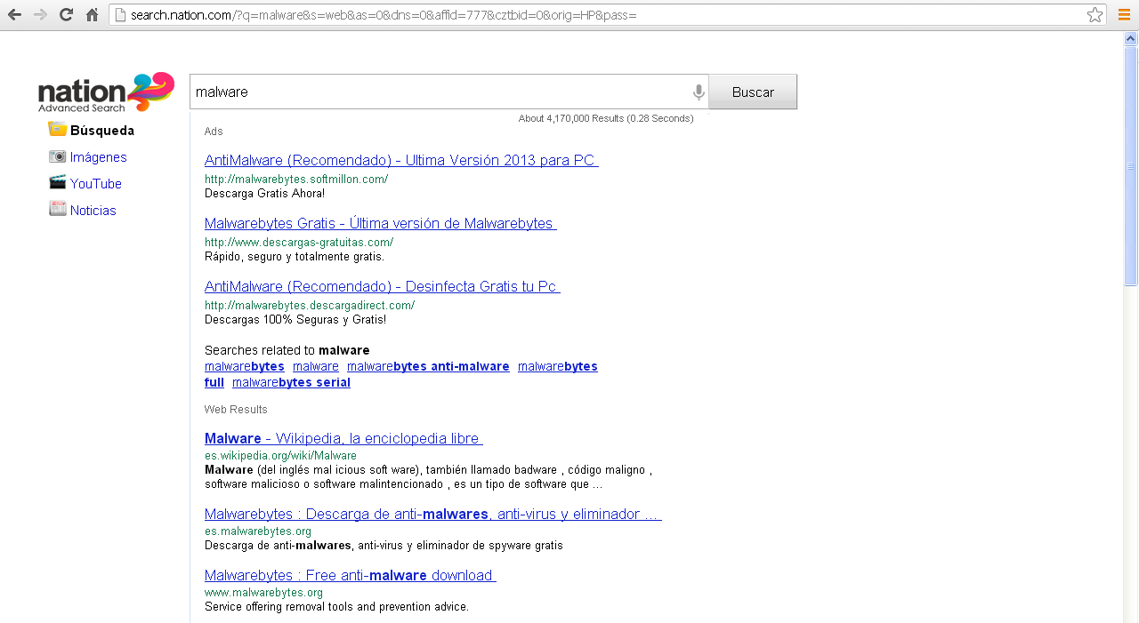The image size is (1139, 623).
Task: Click 'Service offering removal tools' description
Action: (336, 607)
